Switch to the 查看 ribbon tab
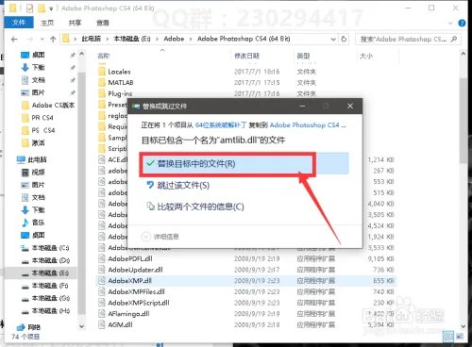This screenshot has height=347, width=472. click(103, 23)
